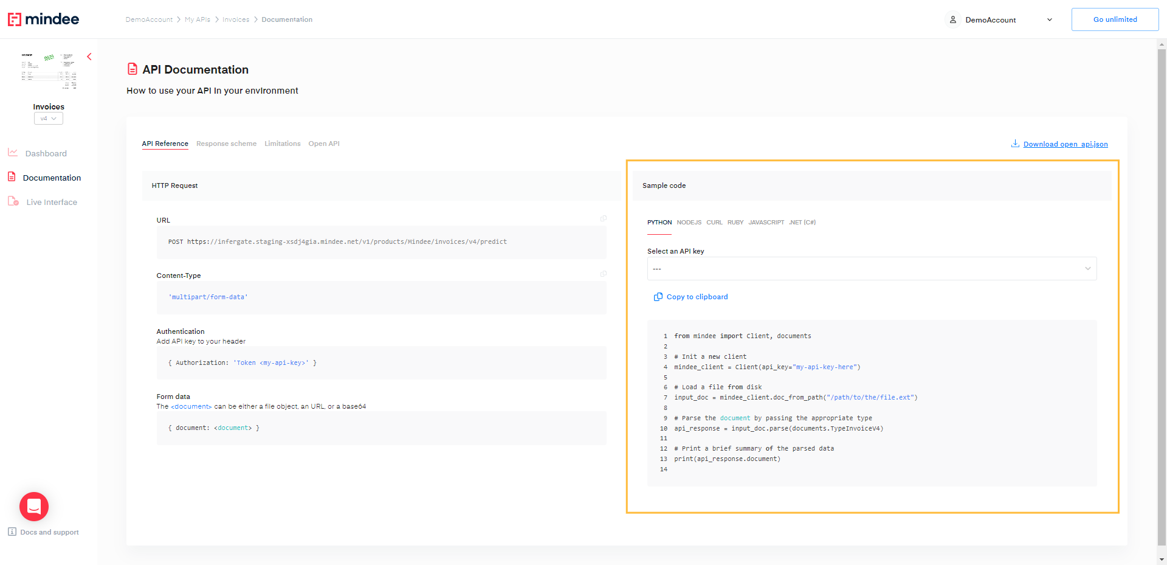Screen dimensions: 1167x565
Task: Click Invoices breadcrumb
Action: tap(236, 19)
